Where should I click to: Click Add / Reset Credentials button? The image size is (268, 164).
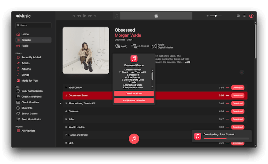click(x=134, y=100)
